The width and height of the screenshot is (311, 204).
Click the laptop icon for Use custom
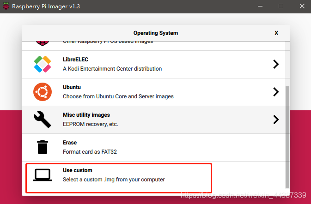(43, 175)
